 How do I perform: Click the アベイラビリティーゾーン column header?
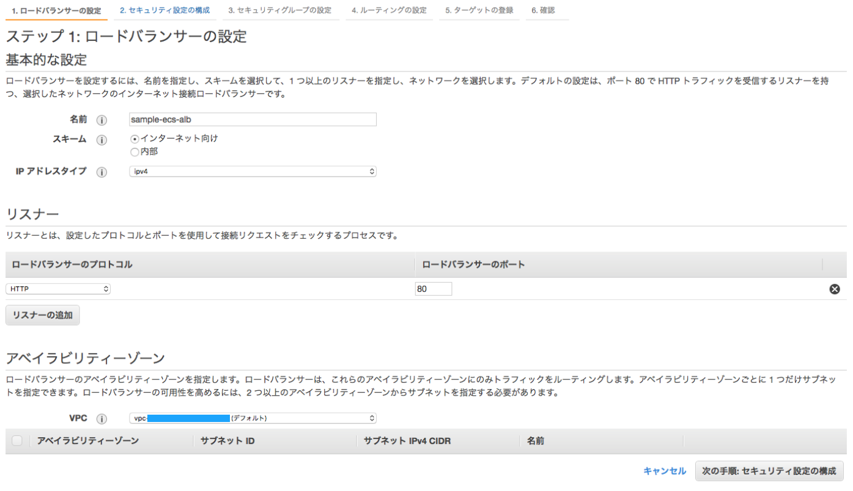[x=88, y=440]
